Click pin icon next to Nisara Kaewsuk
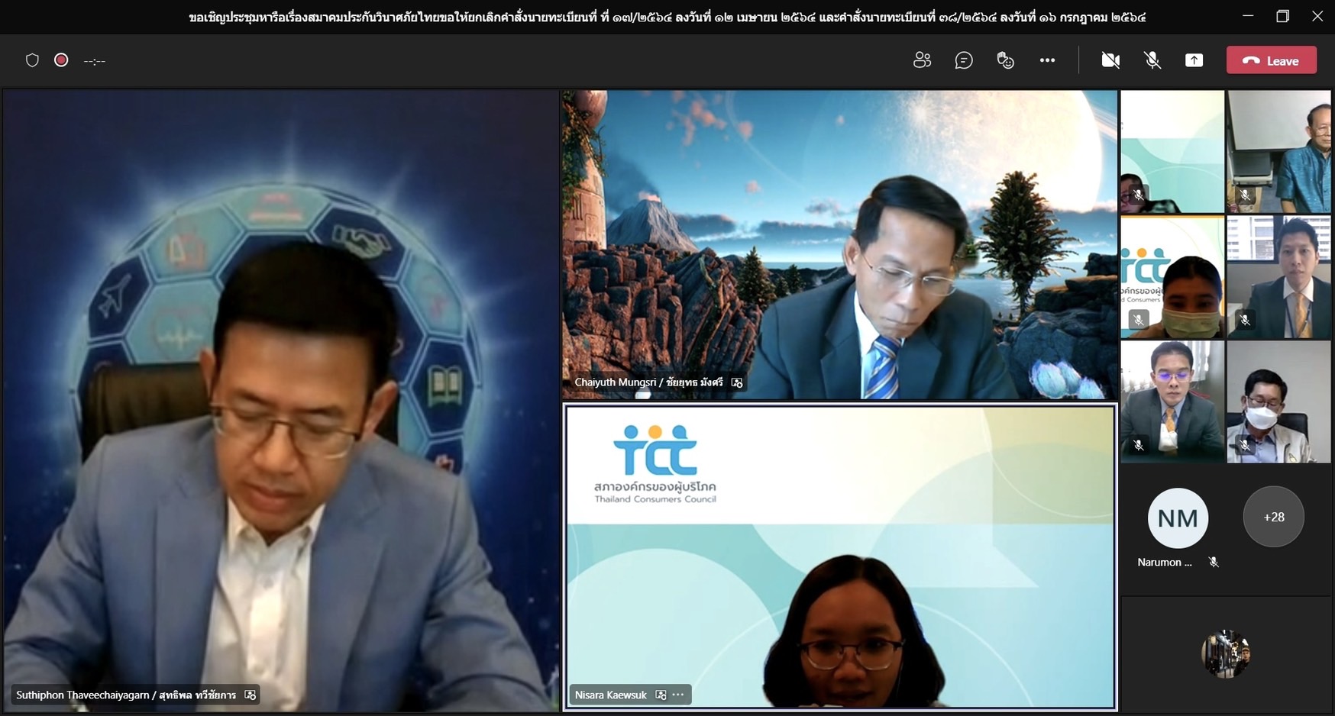1335x716 pixels. [x=661, y=695]
